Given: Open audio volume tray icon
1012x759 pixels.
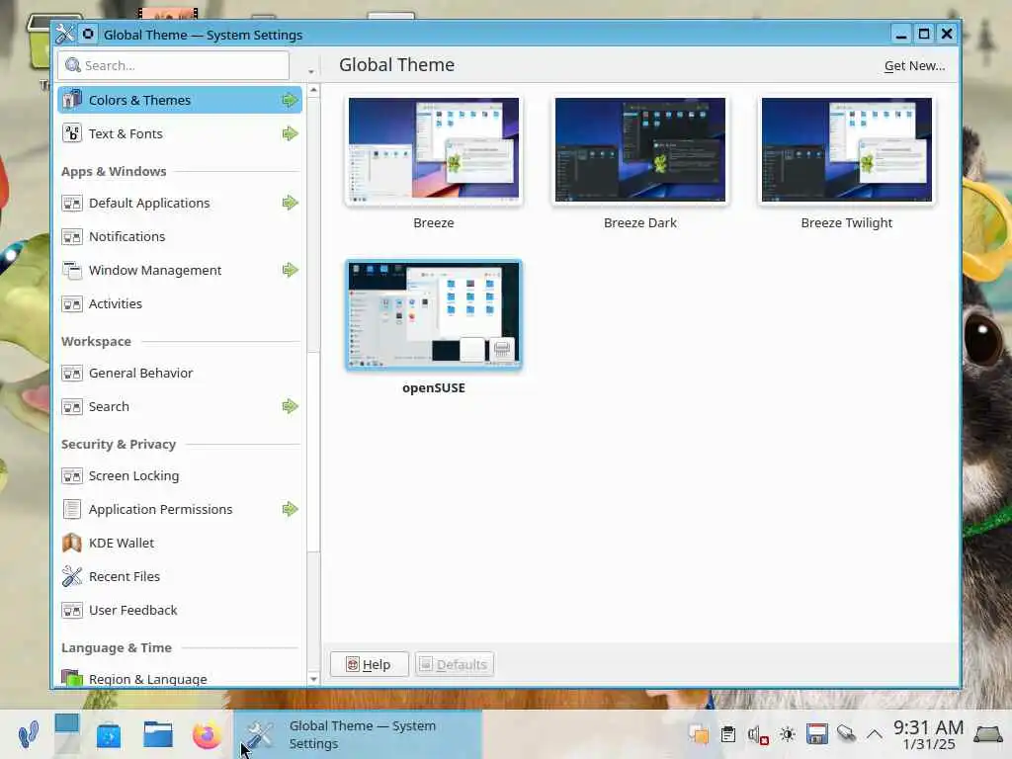Looking at the screenshot, I should (x=758, y=734).
